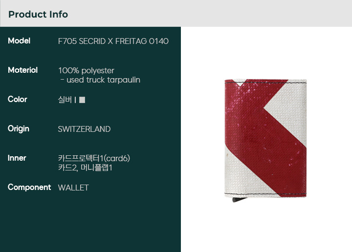352x252 pixels.
Task: Click the Origin label
Action: [19, 129]
